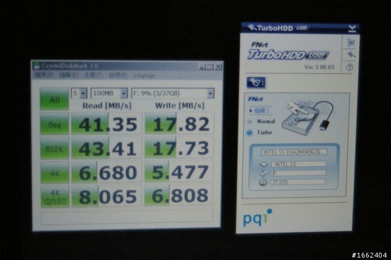Click the Ver 3.00.03 version text

click(319, 67)
